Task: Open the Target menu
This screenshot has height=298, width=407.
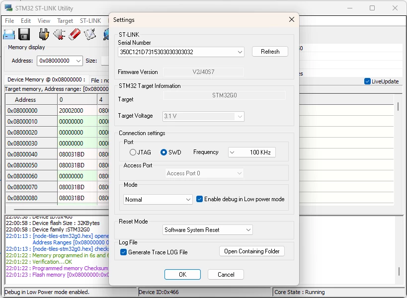Action: (x=65, y=21)
